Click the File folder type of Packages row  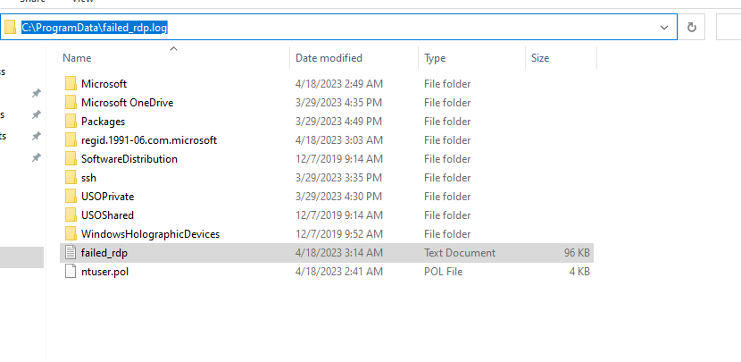point(447,122)
